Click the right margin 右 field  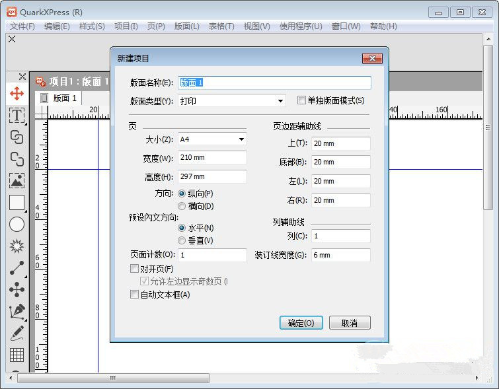[341, 200]
